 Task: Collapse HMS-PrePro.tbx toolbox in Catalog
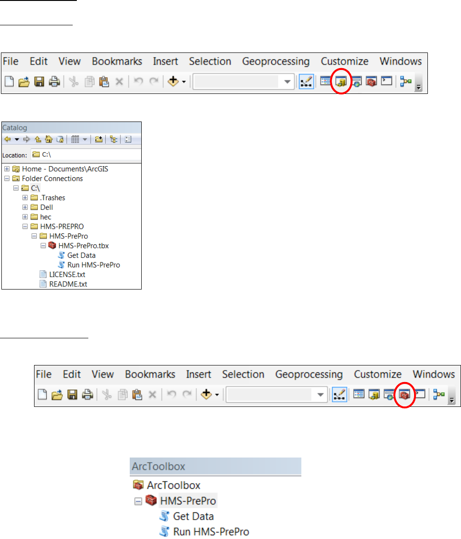point(43,246)
